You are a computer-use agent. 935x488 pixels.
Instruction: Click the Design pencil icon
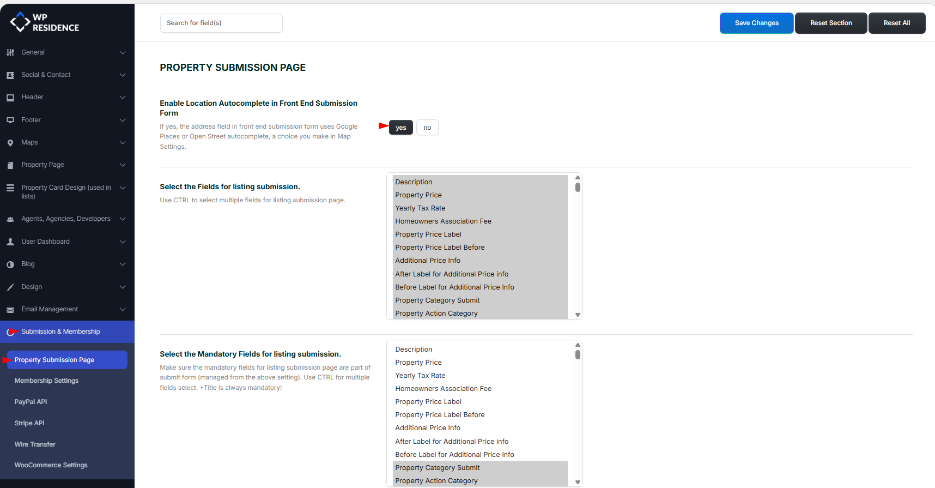(10, 287)
